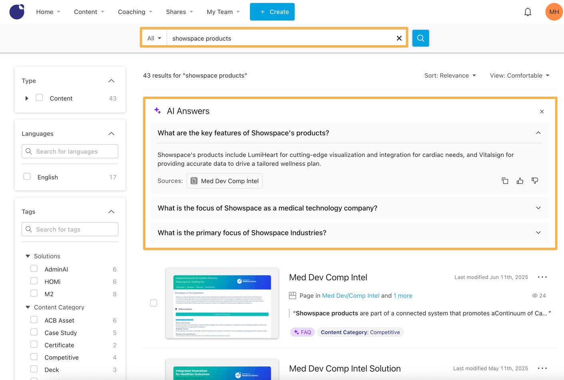This screenshot has height=380, width=564.
Task: Close the AI Answers panel
Action: (542, 112)
